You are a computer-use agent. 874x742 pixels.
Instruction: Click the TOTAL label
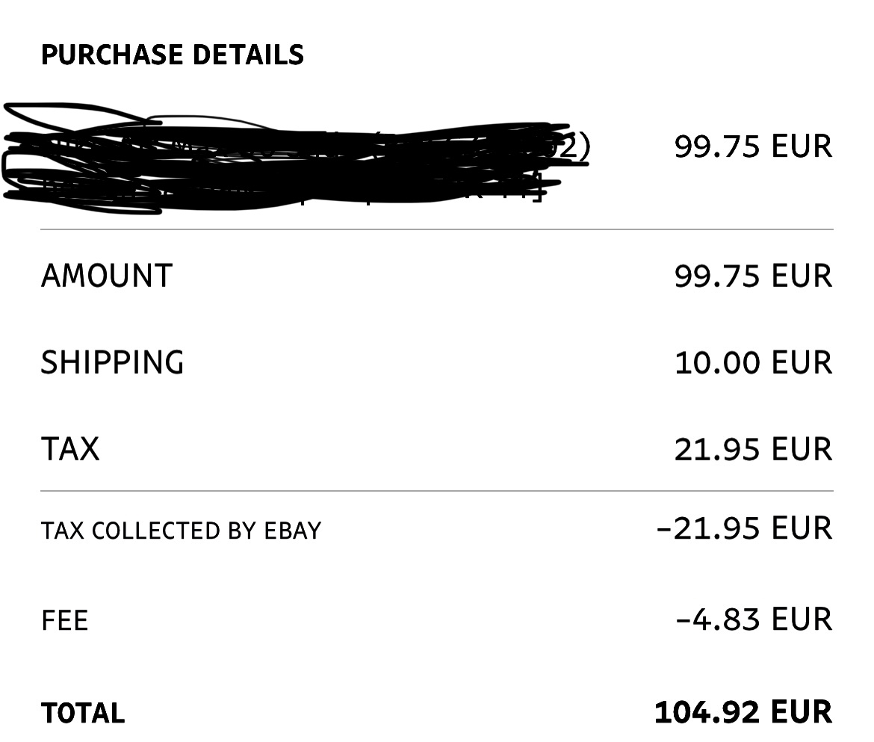(83, 713)
